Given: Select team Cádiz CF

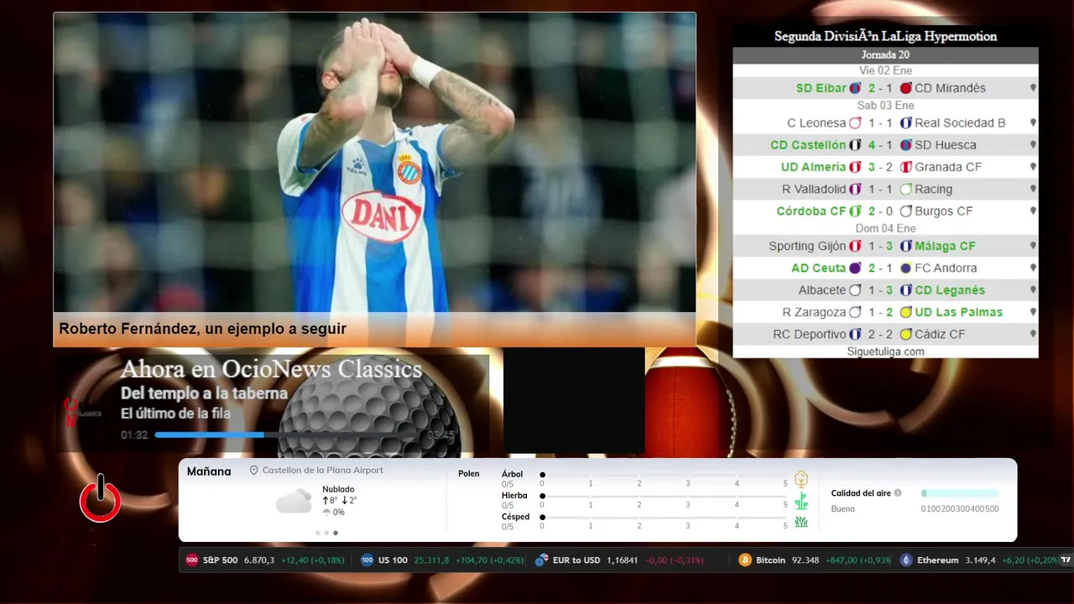Looking at the screenshot, I should (x=940, y=334).
